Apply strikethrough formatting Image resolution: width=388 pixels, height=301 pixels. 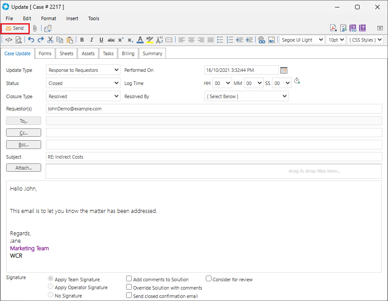pos(111,40)
